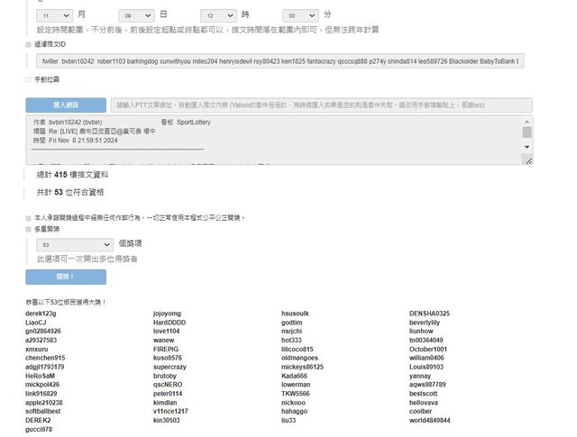The image size is (577, 437).
Task: Click the 匯入網頁 import button
Action: point(66,105)
